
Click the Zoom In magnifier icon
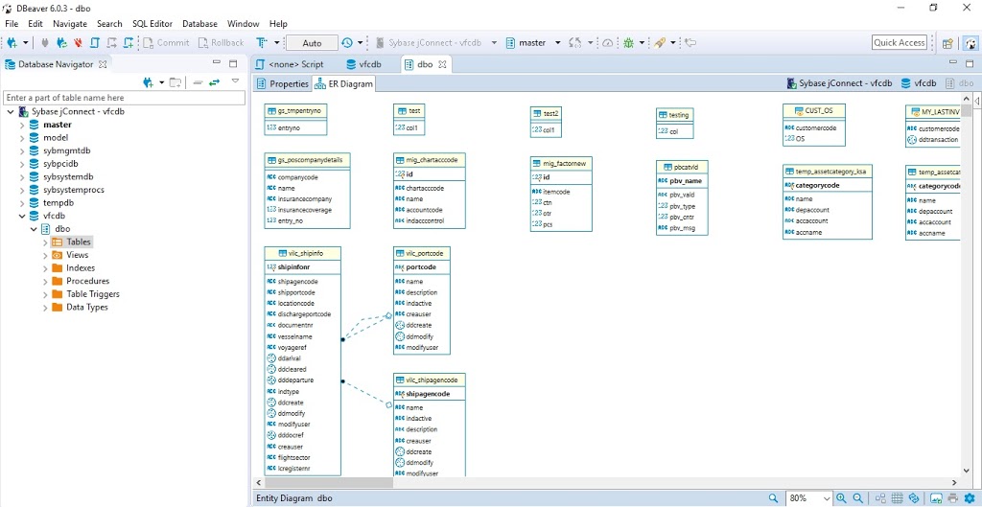point(842,498)
